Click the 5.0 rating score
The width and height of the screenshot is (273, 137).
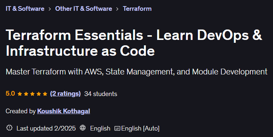click(x=10, y=94)
